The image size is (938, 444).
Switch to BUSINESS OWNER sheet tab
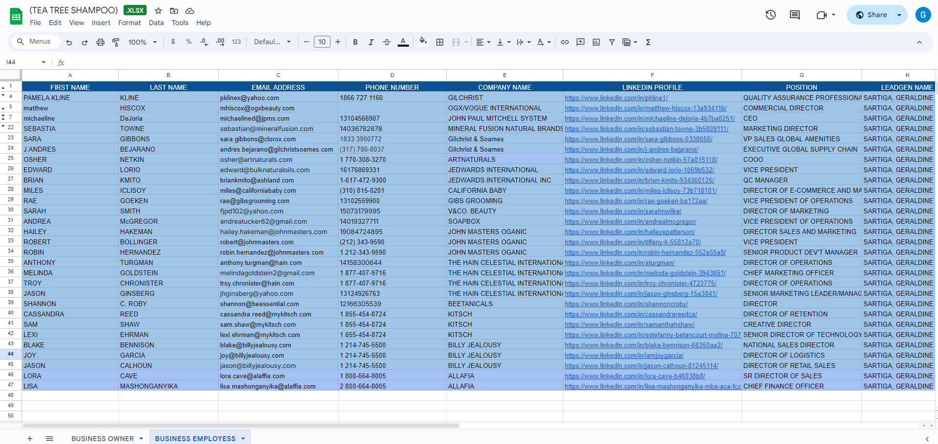[x=102, y=439]
